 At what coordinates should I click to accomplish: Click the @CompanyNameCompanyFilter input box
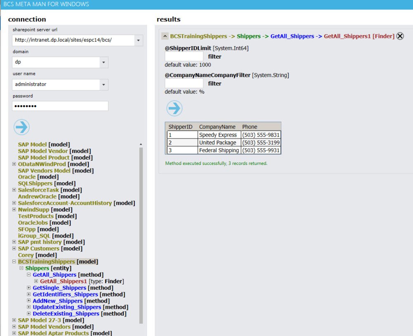[x=184, y=83]
